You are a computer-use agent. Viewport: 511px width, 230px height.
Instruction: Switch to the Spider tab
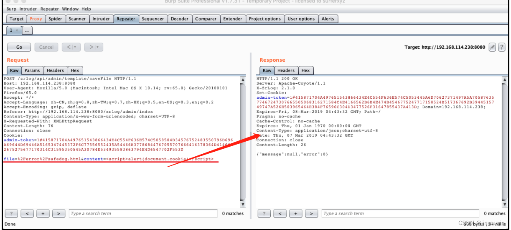click(55, 19)
